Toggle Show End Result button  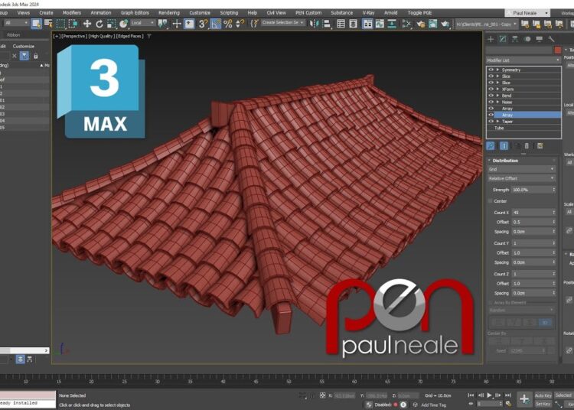pyautogui.click(x=504, y=146)
